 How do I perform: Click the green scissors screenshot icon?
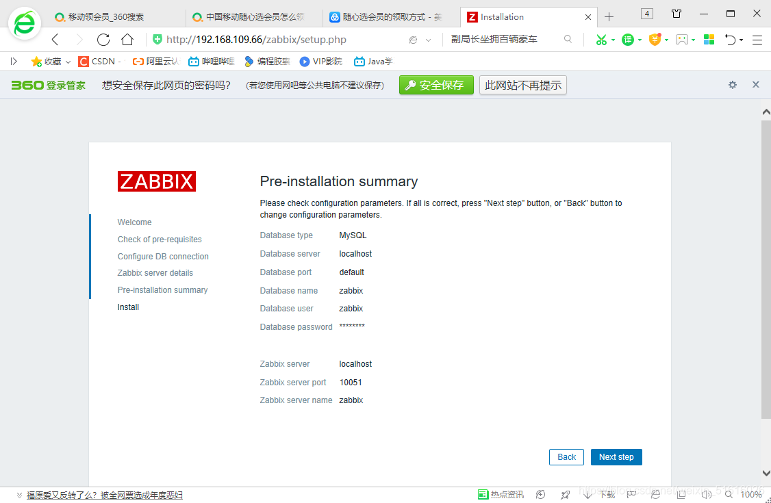[x=601, y=40]
